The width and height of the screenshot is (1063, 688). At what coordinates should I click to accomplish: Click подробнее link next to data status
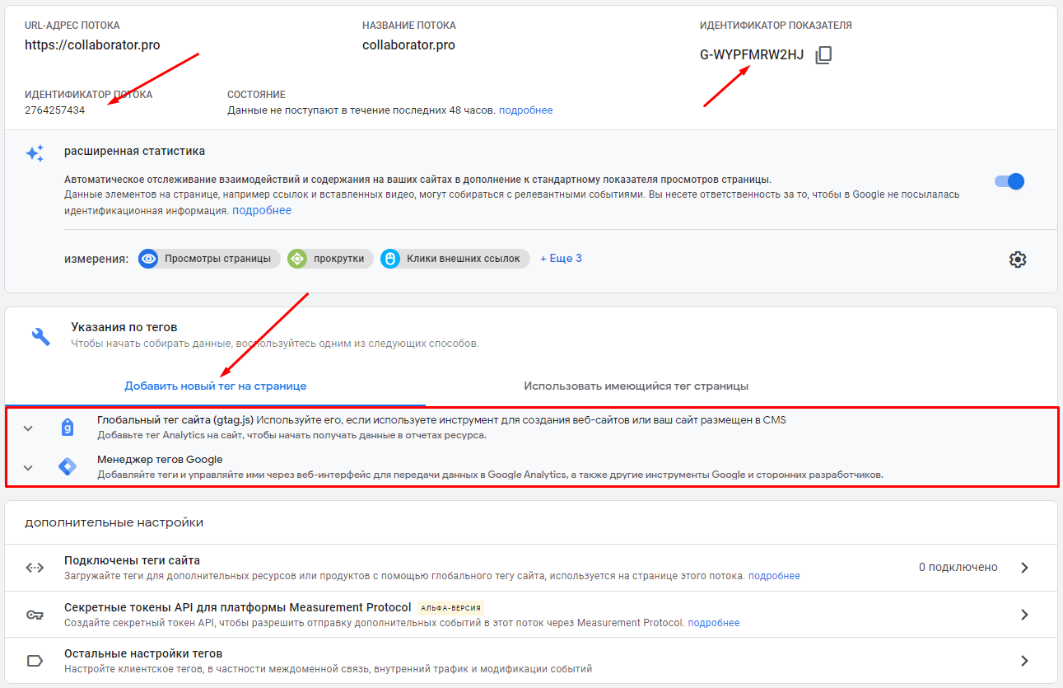(x=525, y=110)
